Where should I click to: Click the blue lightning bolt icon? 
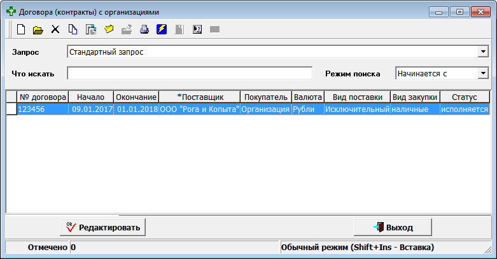[162, 29]
